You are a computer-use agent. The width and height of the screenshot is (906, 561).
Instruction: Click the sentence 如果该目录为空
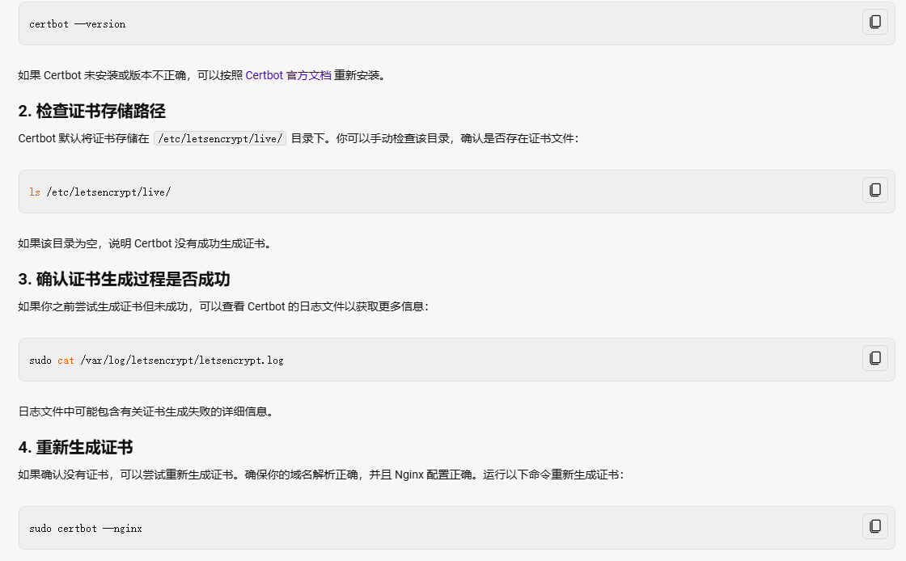144,243
